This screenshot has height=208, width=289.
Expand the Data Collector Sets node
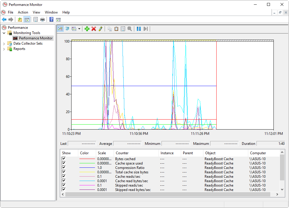click(4, 43)
